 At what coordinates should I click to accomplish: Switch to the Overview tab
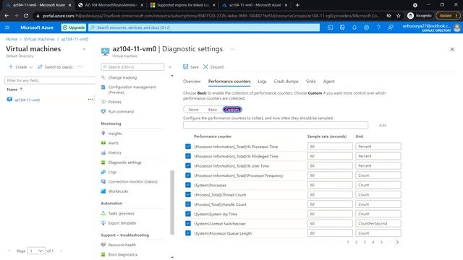(192, 82)
